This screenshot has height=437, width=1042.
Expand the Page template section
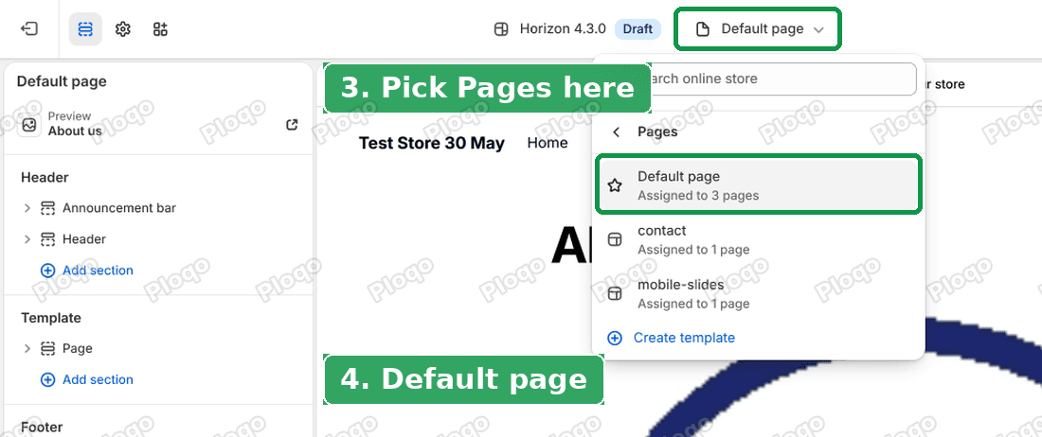pyautogui.click(x=27, y=348)
